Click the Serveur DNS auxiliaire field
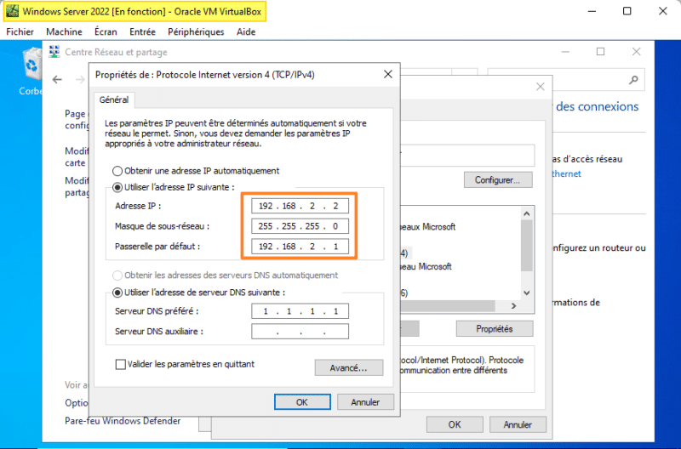The width and height of the screenshot is (681, 449). pos(300,332)
